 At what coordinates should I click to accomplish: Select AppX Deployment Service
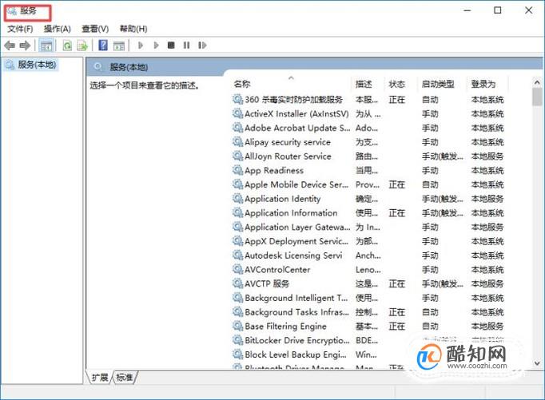click(x=368, y=241)
